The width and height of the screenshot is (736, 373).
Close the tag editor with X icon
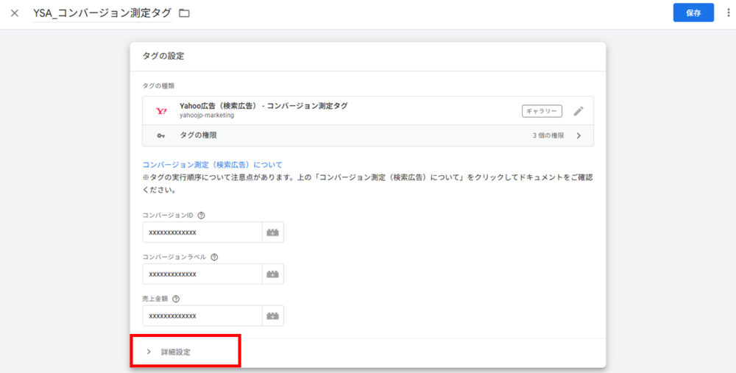tap(15, 13)
